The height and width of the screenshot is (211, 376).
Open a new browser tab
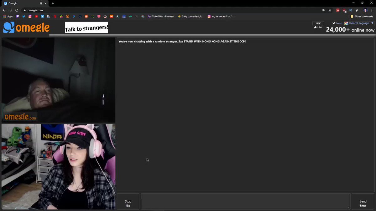click(x=53, y=3)
